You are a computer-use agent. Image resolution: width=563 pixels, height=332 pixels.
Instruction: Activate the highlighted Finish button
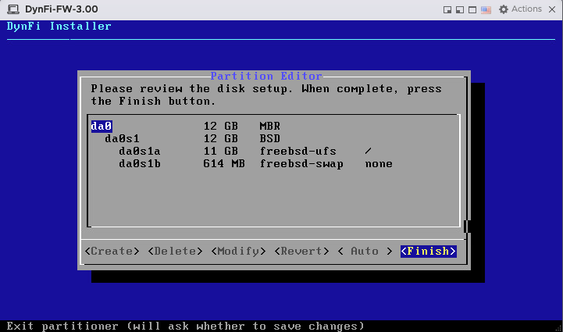point(429,251)
